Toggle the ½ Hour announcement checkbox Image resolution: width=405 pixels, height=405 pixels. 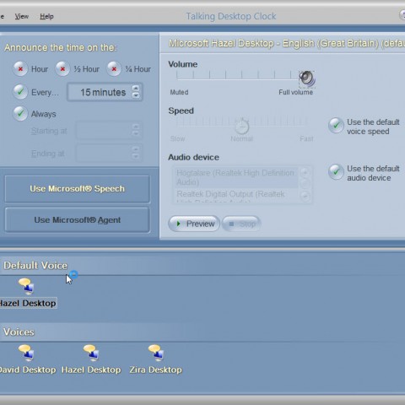[x=62, y=69]
